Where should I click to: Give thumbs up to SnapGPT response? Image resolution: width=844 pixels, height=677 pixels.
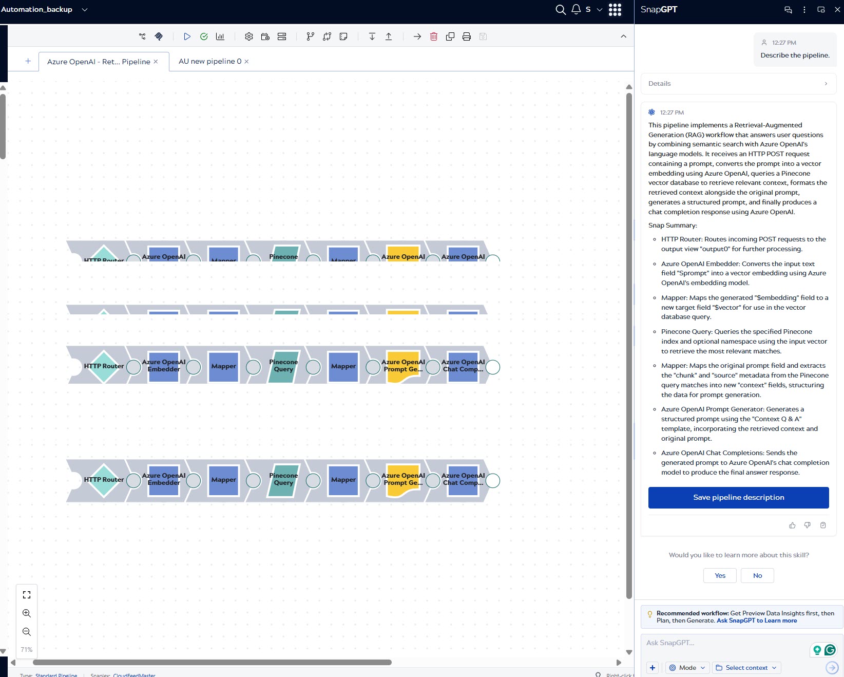point(792,525)
